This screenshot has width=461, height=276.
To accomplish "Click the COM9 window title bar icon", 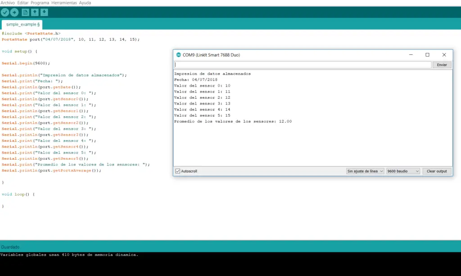I will [x=178, y=54].
